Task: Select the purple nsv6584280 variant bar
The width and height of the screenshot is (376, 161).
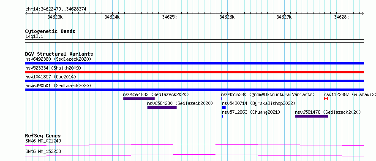Action: pos(162,107)
